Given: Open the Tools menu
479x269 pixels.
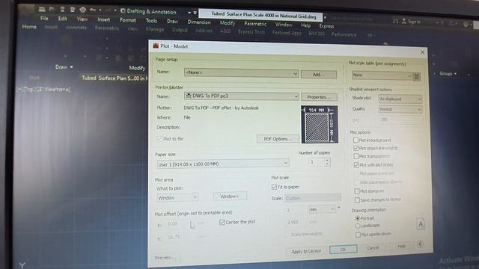Looking at the screenshot, I should tap(151, 20).
